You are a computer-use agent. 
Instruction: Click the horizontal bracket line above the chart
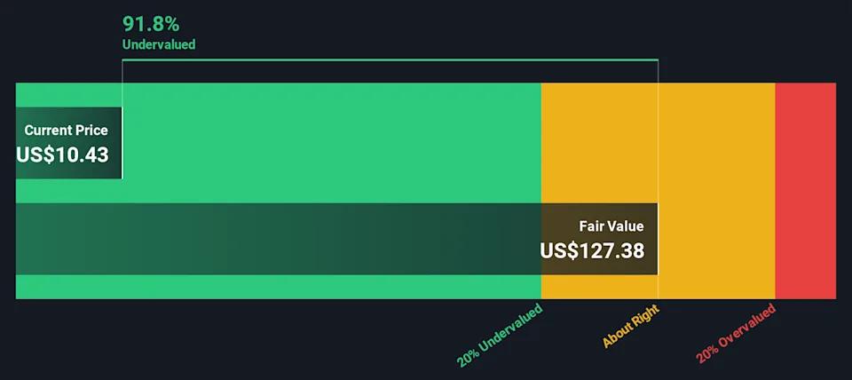tap(390, 59)
